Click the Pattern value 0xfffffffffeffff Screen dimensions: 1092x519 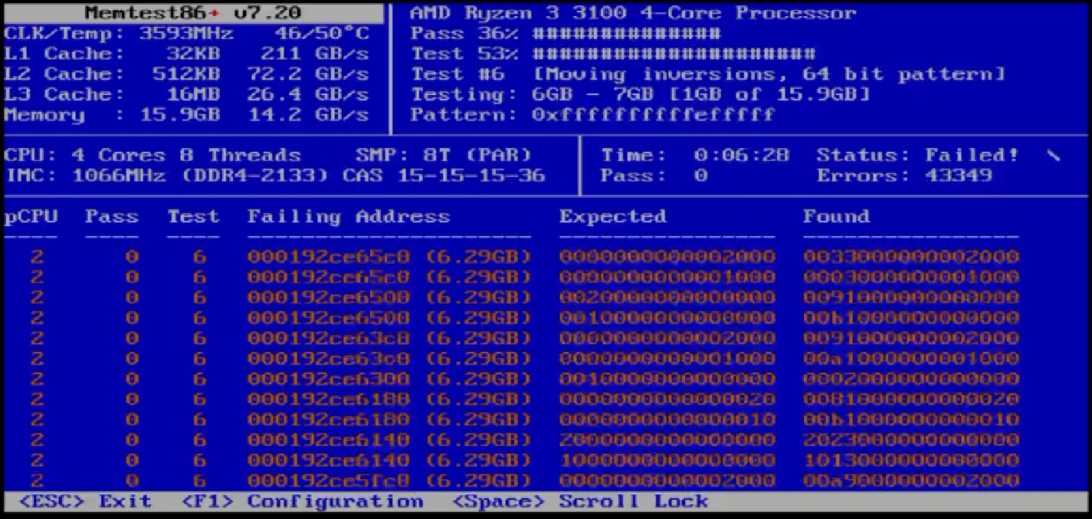(x=653, y=115)
